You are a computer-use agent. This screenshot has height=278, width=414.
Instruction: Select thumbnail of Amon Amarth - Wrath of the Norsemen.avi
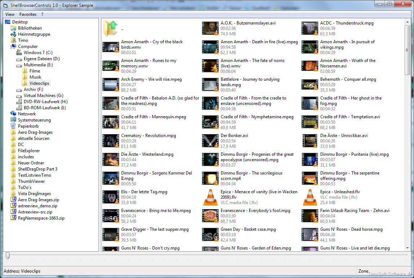click(x=310, y=66)
